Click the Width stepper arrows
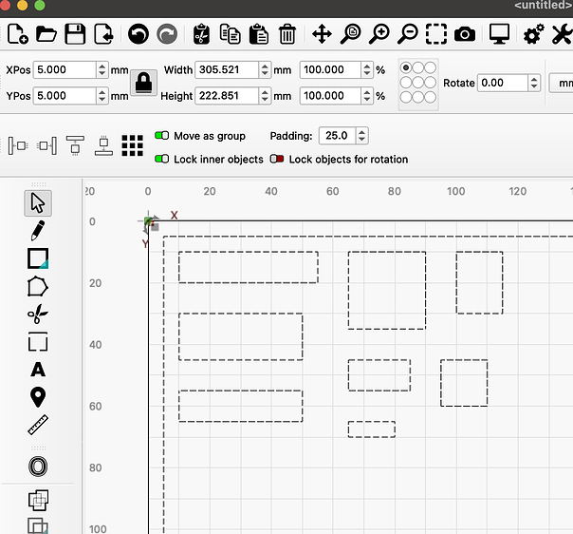573x534 pixels. tap(265, 69)
